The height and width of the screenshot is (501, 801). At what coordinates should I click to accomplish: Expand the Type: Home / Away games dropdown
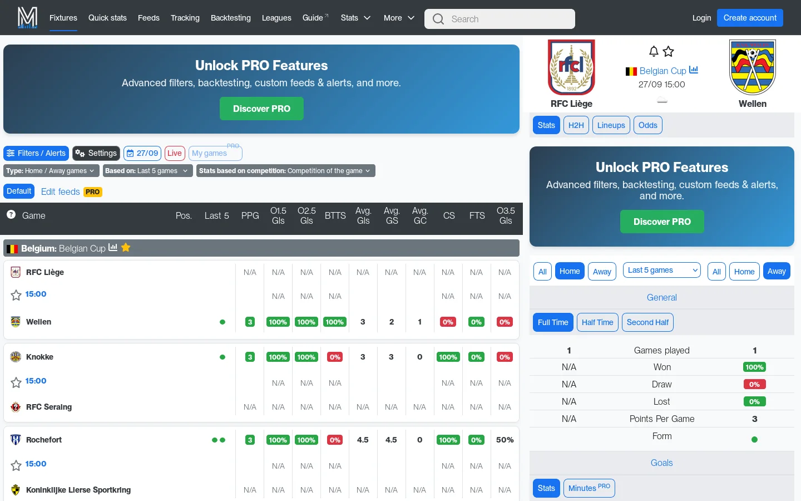point(51,171)
